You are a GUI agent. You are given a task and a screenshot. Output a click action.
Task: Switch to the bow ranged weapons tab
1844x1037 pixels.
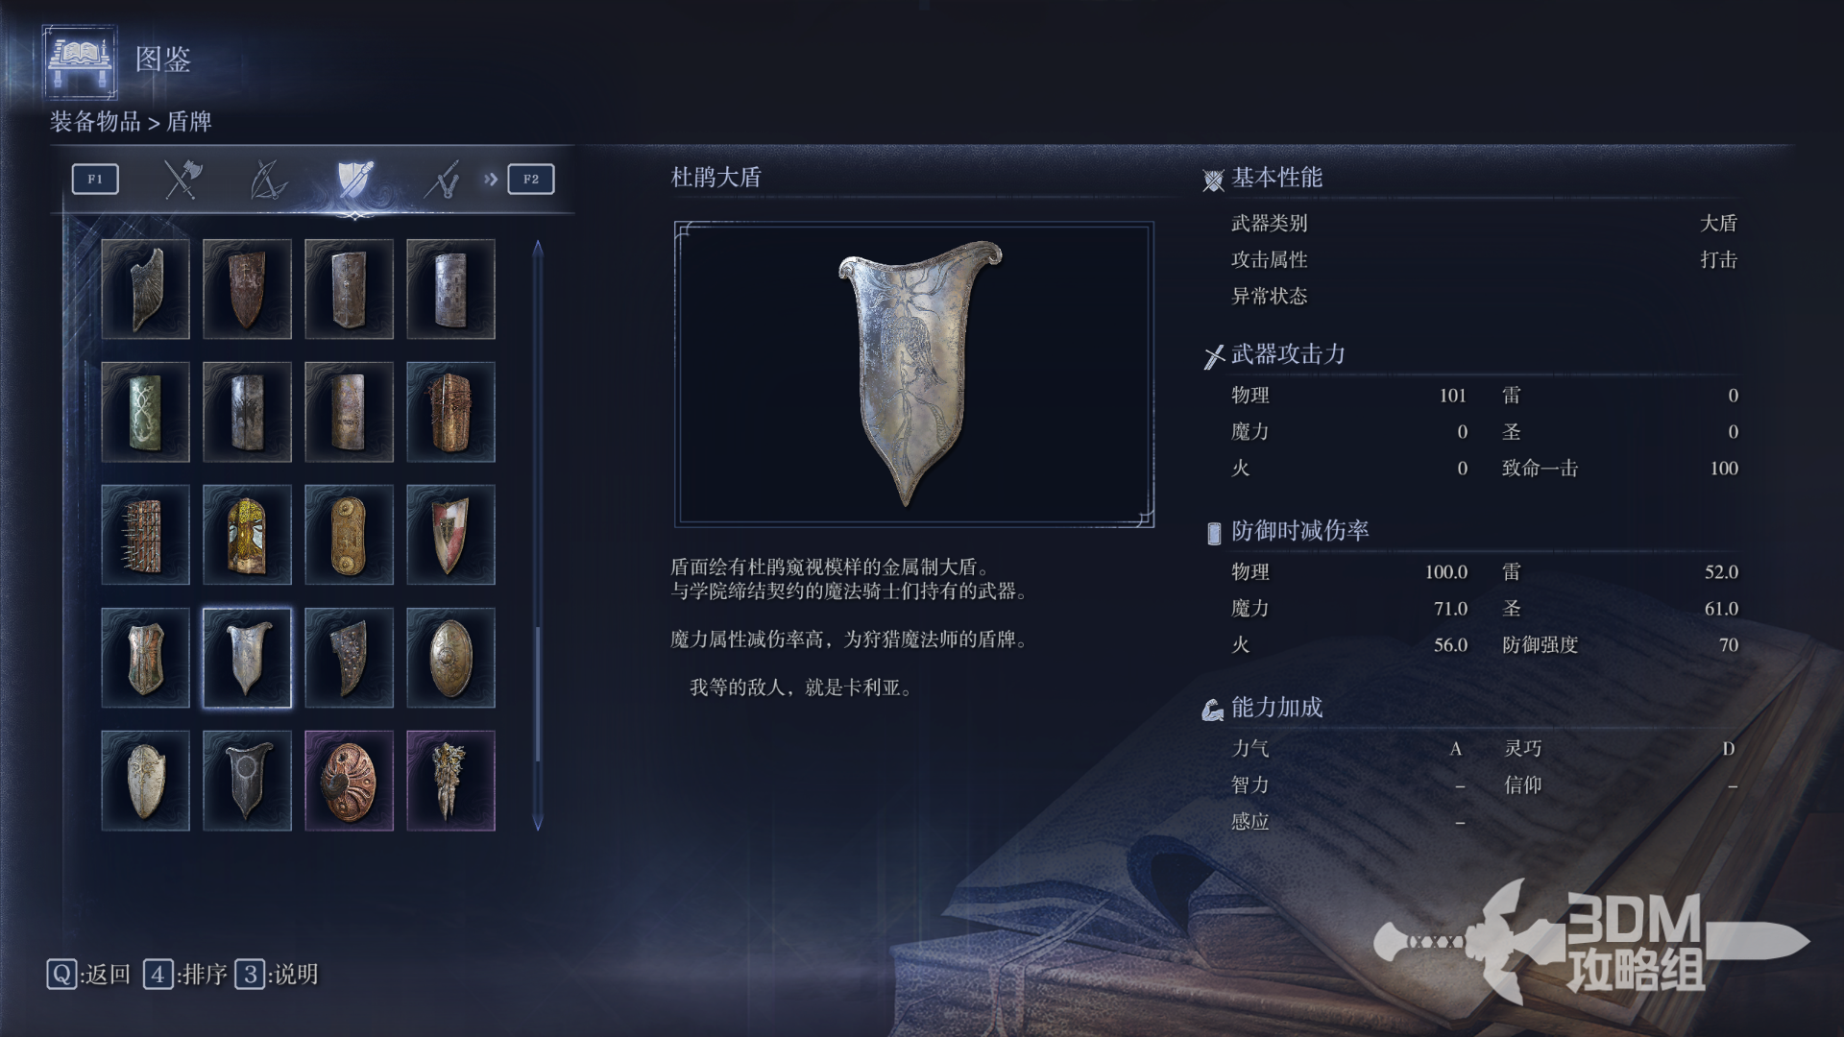[x=268, y=180]
